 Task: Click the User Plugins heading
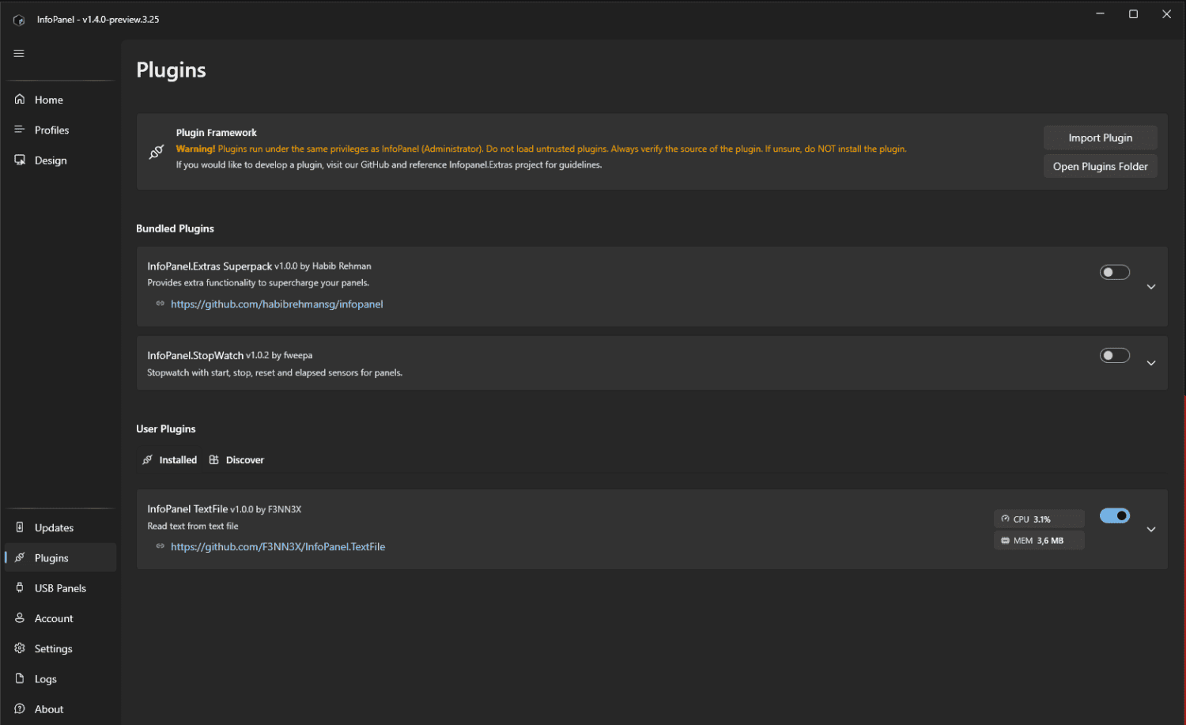(x=165, y=429)
